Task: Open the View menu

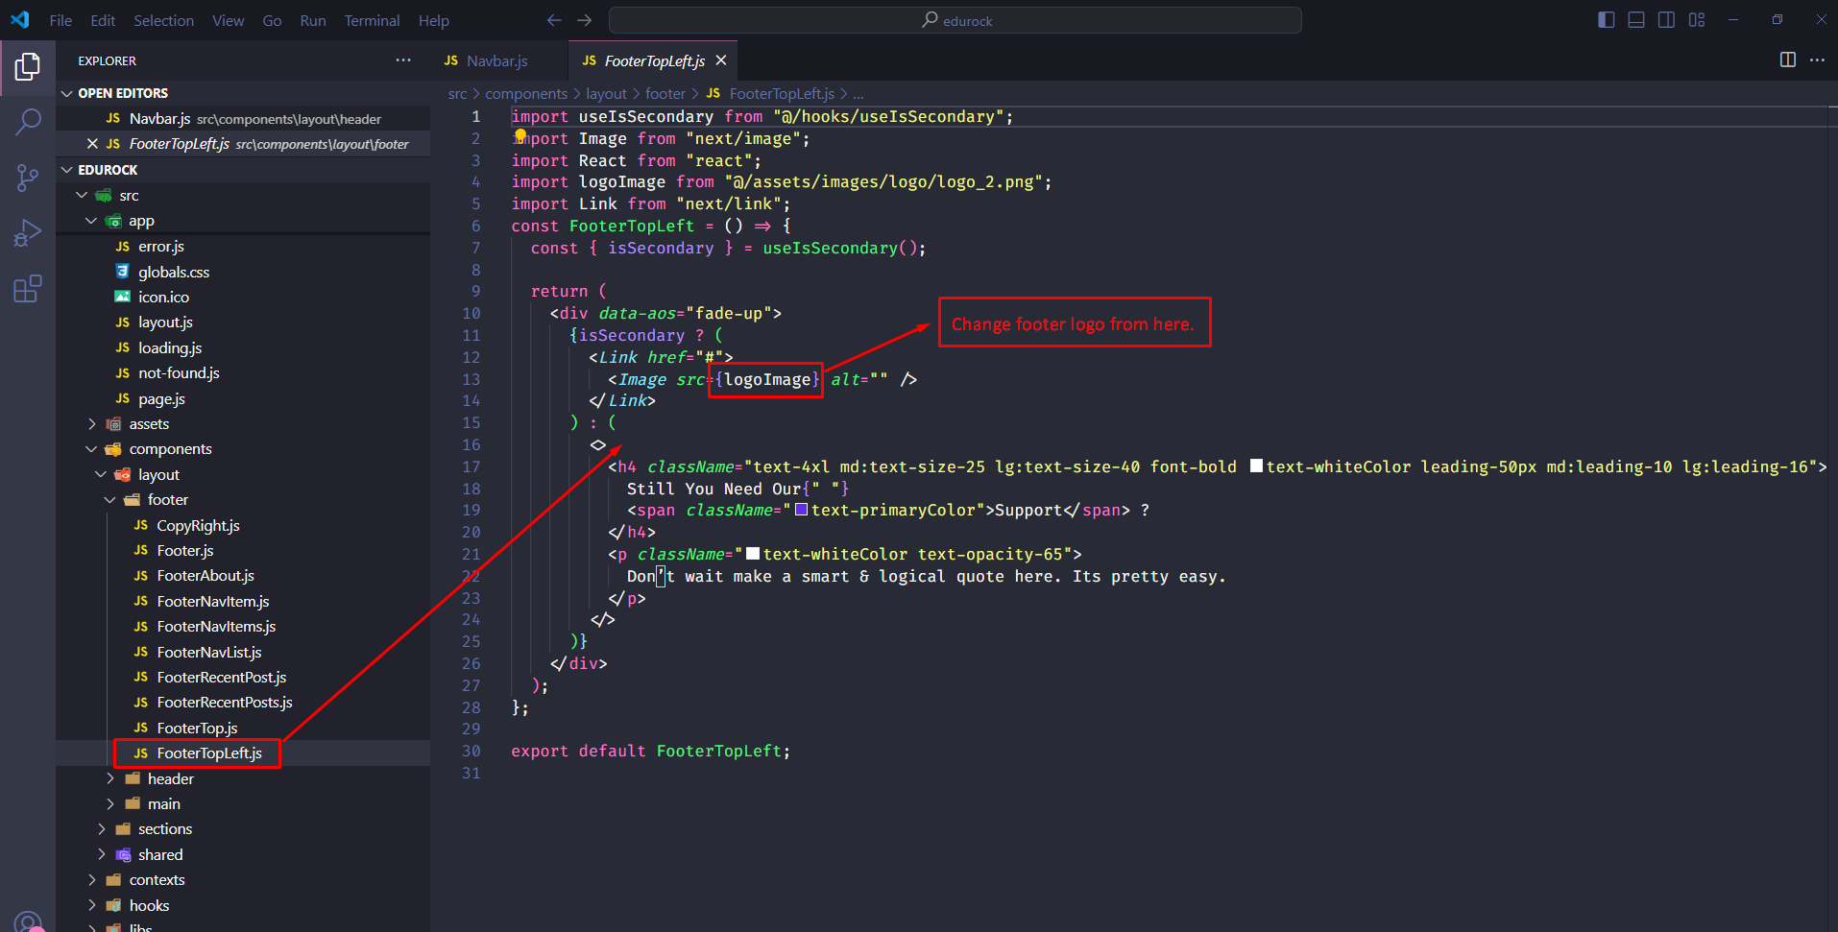Action: (x=229, y=20)
